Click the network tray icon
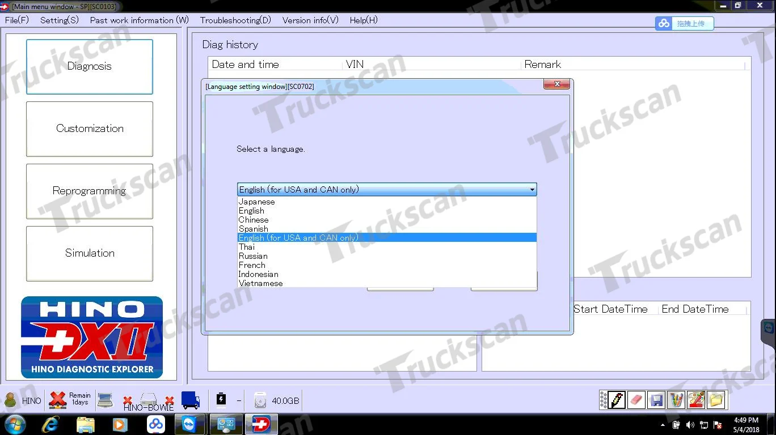The image size is (776, 435). click(704, 425)
